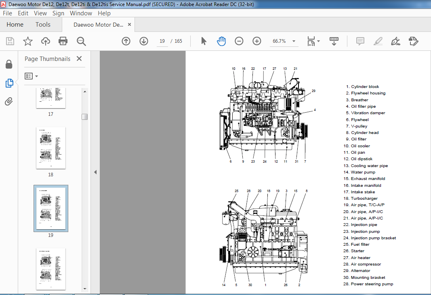Select the Daewoo Motor document tab
The height and width of the screenshot is (295, 431).
[98, 25]
